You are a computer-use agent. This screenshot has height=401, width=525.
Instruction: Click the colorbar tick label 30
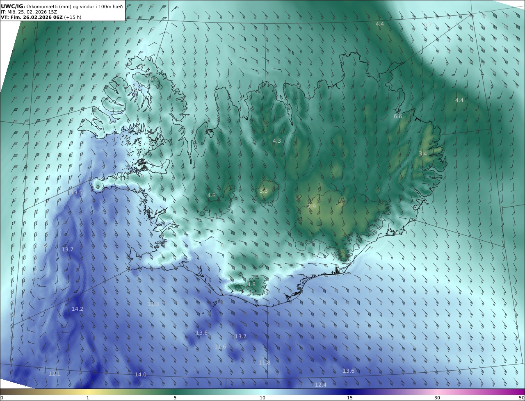pos(437,398)
